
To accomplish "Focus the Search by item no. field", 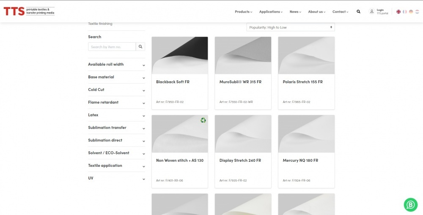I will click(x=112, y=46).
